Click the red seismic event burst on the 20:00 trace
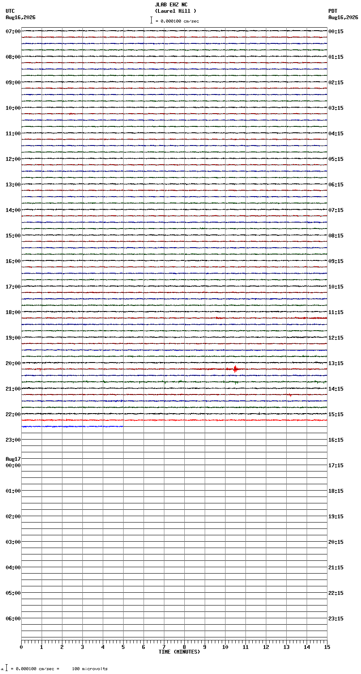The image size is (361, 674). [234, 369]
